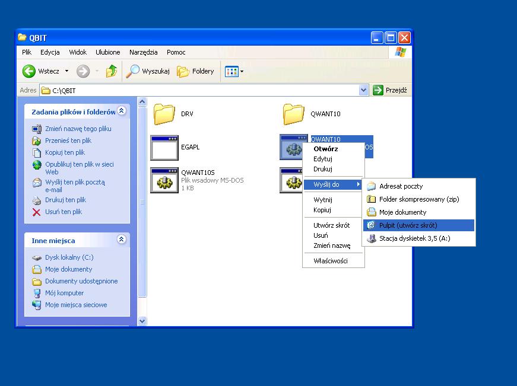
Task: Click the greyed forward arrow icon
Action: [83, 71]
